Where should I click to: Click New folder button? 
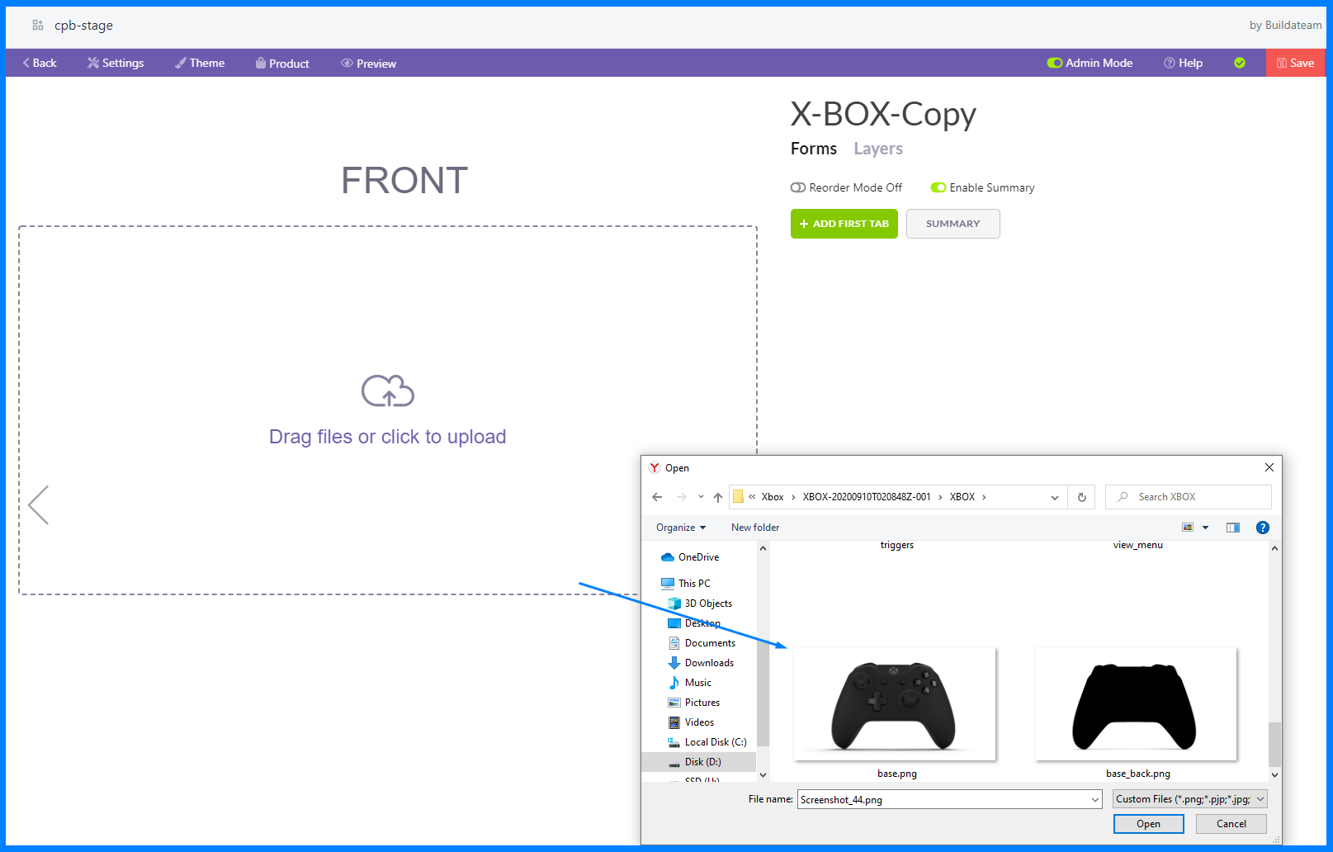coord(755,528)
